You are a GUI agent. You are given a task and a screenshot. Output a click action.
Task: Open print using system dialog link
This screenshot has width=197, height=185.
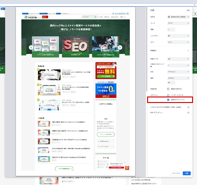tap(166, 107)
